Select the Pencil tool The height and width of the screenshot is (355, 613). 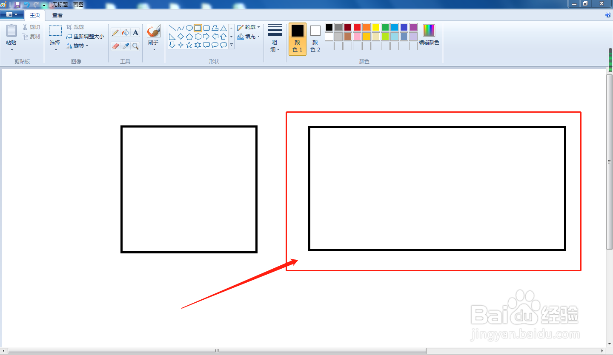pyautogui.click(x=115, y=33)
